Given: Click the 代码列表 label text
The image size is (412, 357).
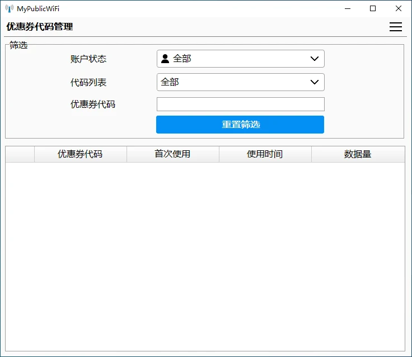Looking at the screenshot, I should [x=88, y=82].
